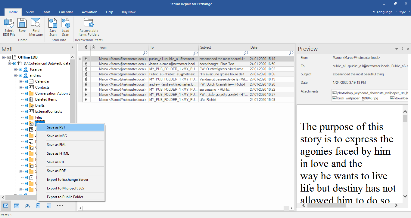Click search icon in To filter
The height and width of the screenshot is (218, 411).
pyautogui.click(x=195, y=53)
